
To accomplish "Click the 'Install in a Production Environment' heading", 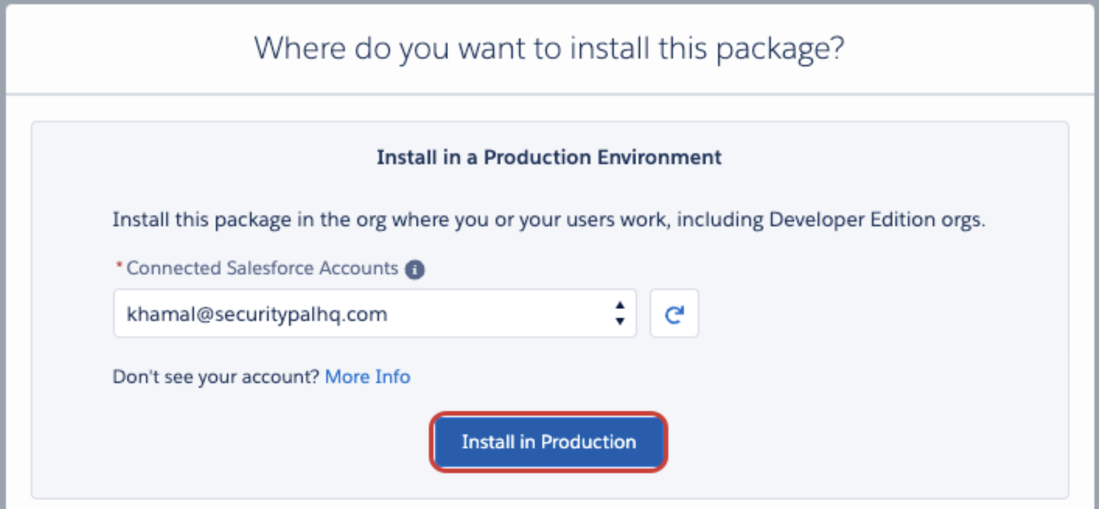I will click(549, 157).
